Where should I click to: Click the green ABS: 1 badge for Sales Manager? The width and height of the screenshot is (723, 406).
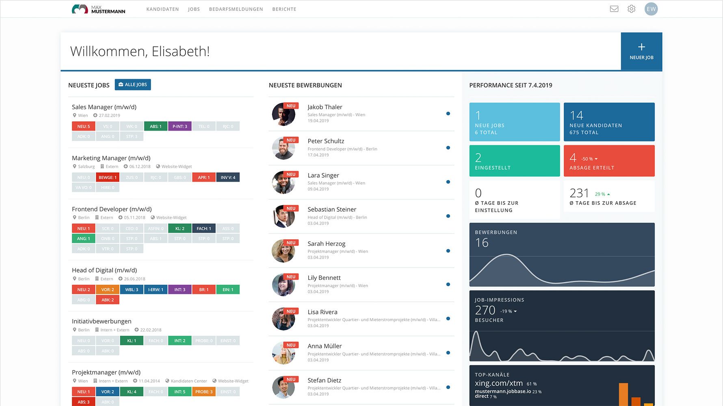click(x=156, y=126)
